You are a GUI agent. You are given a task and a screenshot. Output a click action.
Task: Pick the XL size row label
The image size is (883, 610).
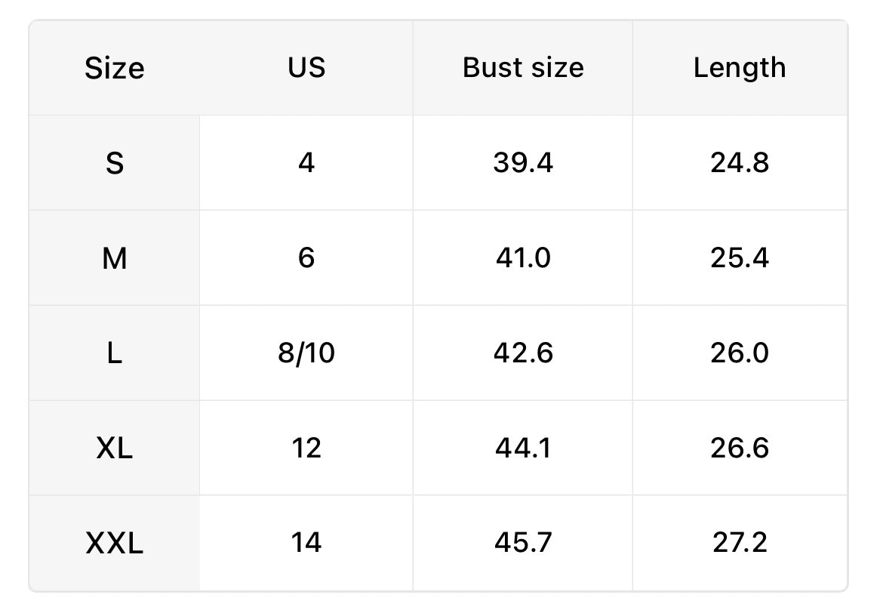pyautogui.click(x=114, y=448)
